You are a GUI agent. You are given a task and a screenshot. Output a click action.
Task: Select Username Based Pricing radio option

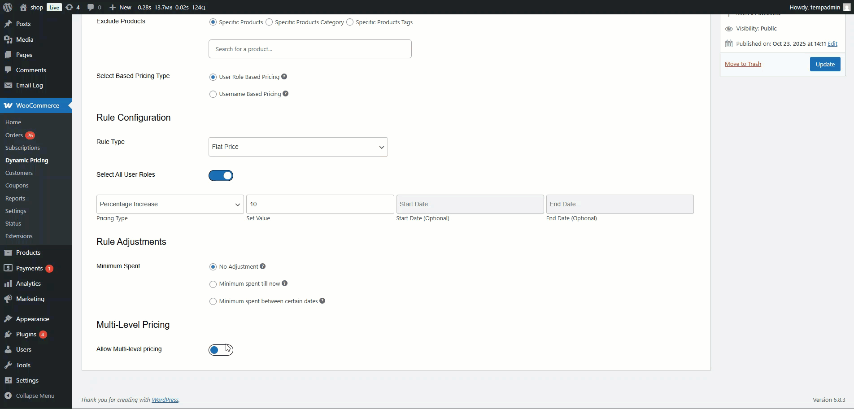(213, 94)
